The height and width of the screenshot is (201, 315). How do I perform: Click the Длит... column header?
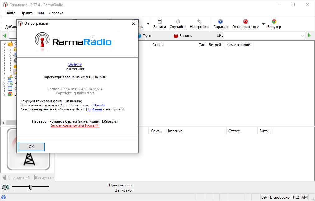[x=156, y=131]
